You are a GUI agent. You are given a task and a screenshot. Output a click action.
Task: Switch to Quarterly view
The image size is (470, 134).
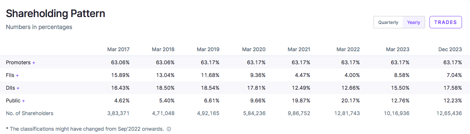388,22
